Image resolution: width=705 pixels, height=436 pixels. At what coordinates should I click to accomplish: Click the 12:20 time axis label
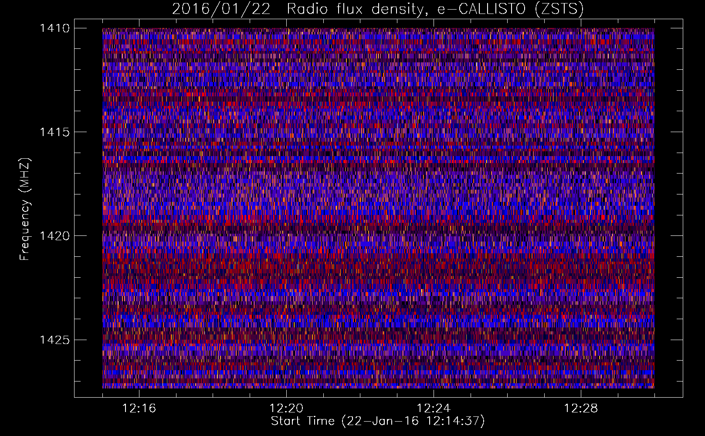(x=286, y=409)
